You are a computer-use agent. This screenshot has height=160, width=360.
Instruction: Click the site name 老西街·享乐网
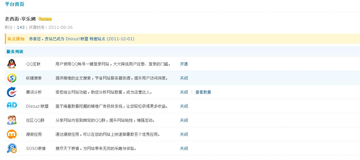[x=20, y=19]
